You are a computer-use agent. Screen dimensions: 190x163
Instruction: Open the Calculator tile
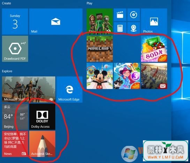(x=120, y=28)
